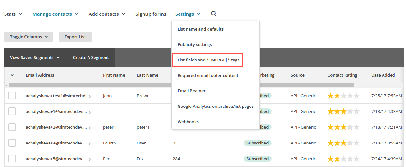This screenshot has height=167, width=406.
Task: Check the box for achalysheva+1 contact
Action: (12, 111)
